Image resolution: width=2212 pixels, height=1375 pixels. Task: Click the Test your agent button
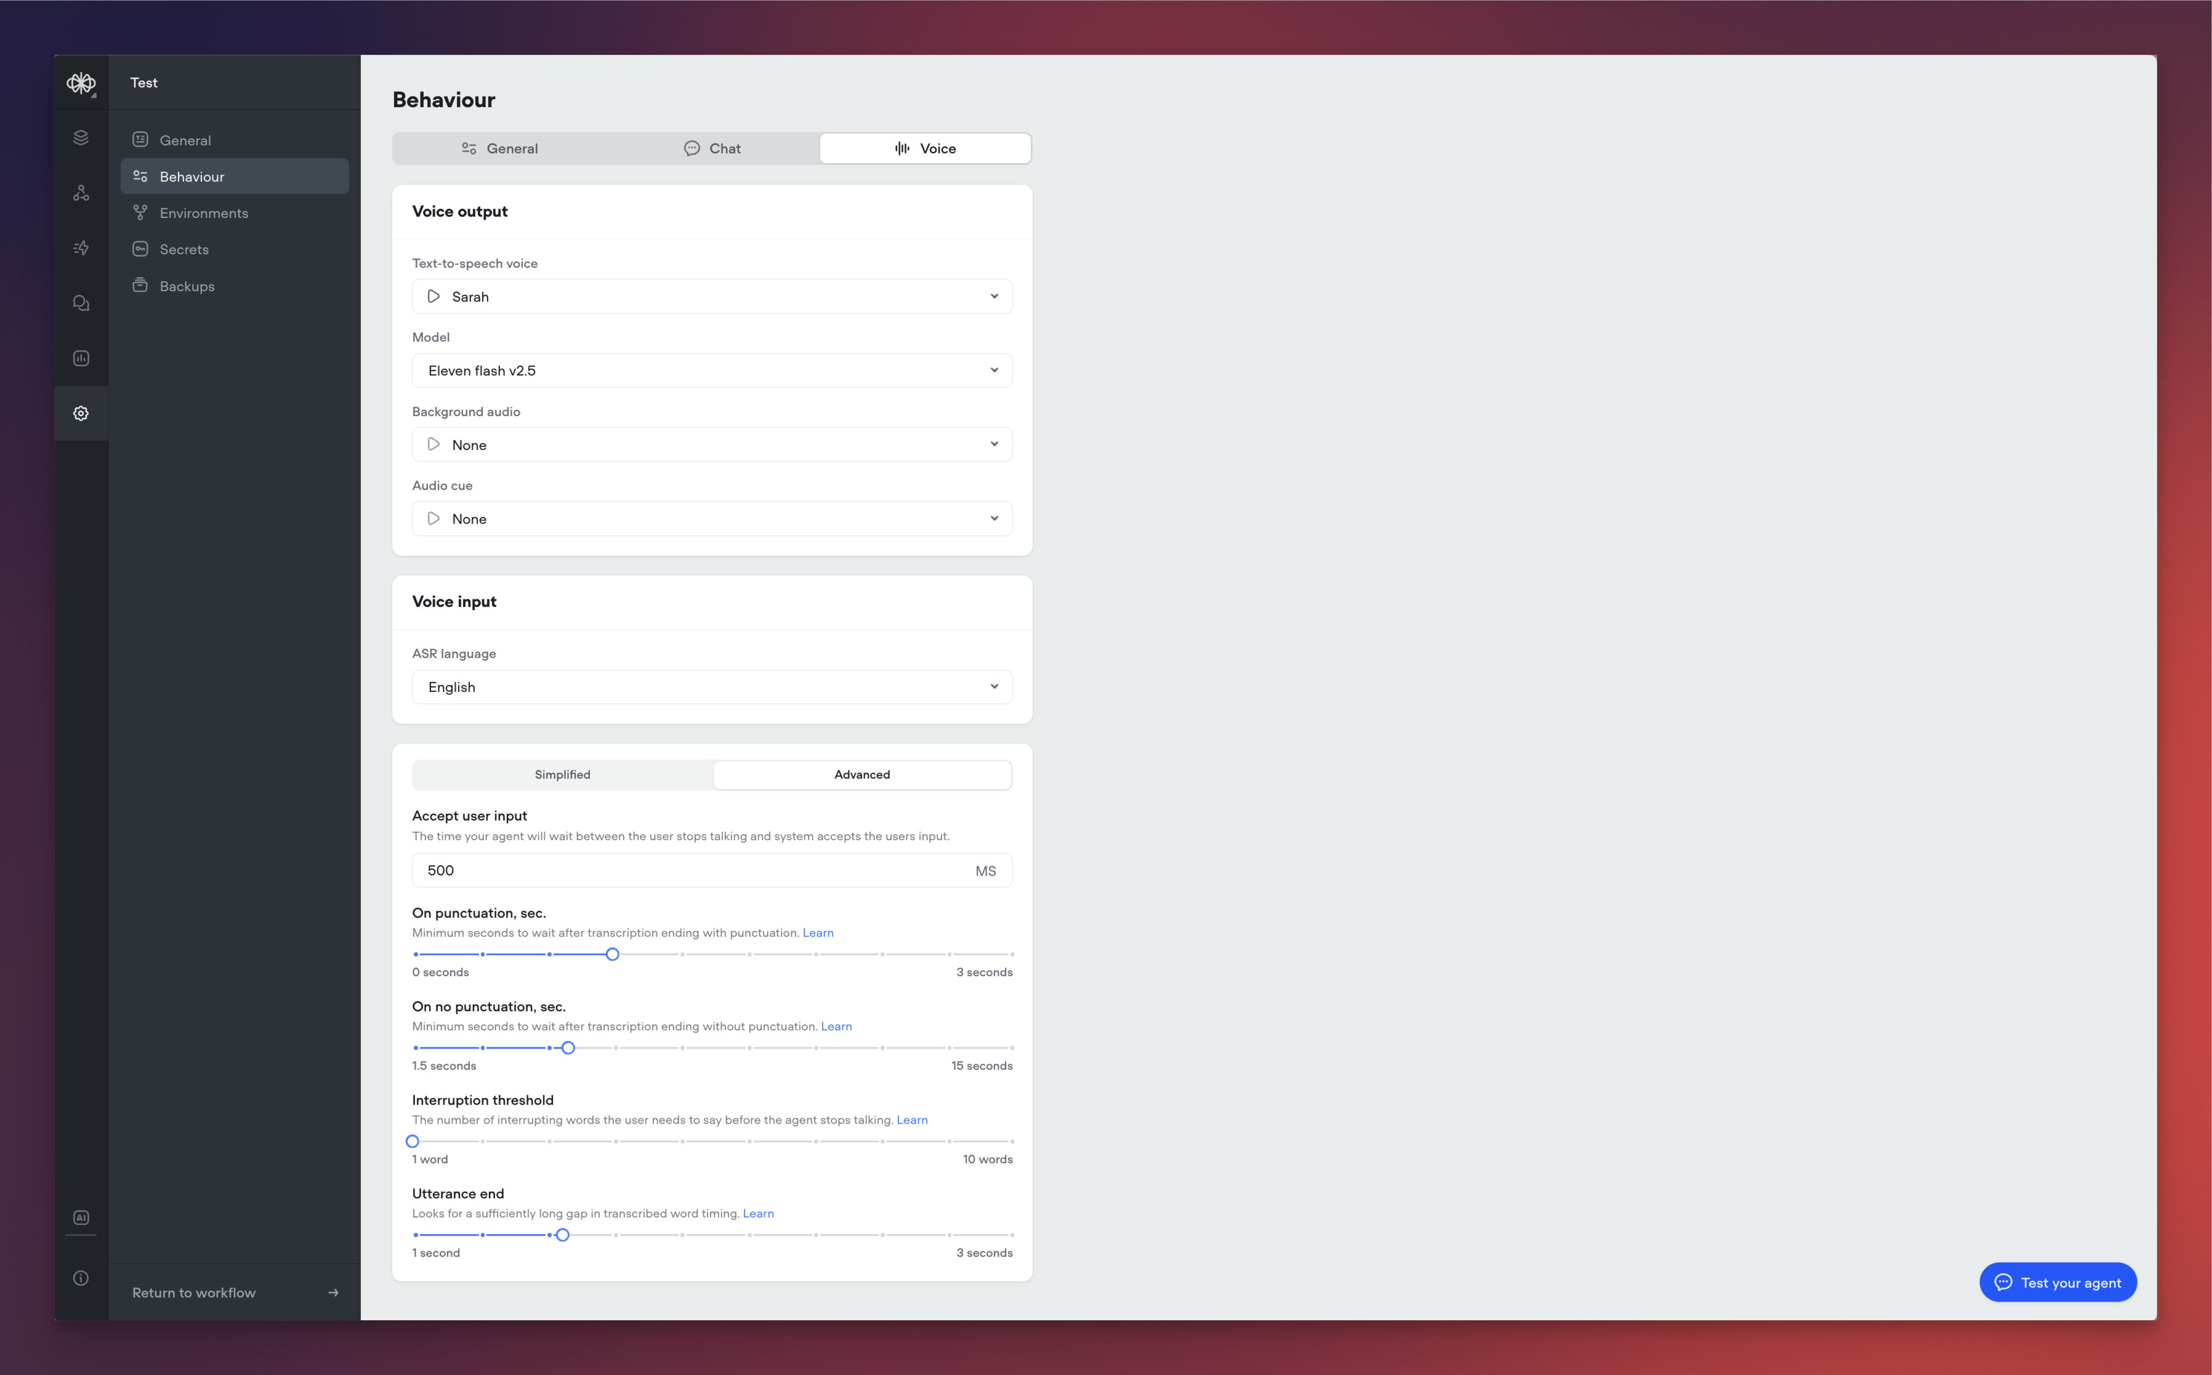(2057, 1282)
